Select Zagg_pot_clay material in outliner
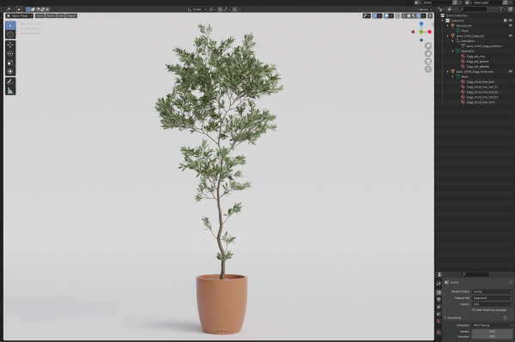 (x=476, y=57)
